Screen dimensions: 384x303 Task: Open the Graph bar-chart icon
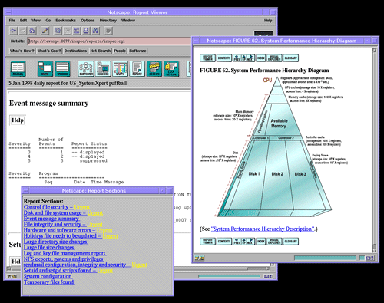pos(121,69)
